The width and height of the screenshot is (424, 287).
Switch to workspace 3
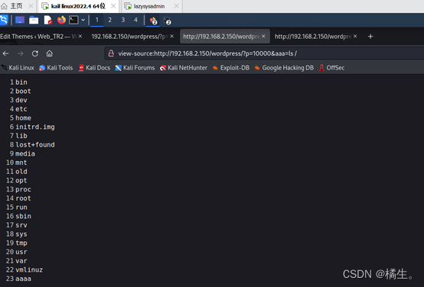click(123, 20)
